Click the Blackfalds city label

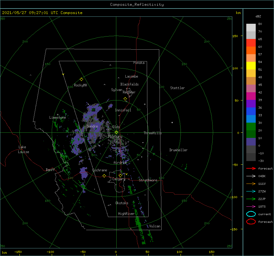coord(129,84)
